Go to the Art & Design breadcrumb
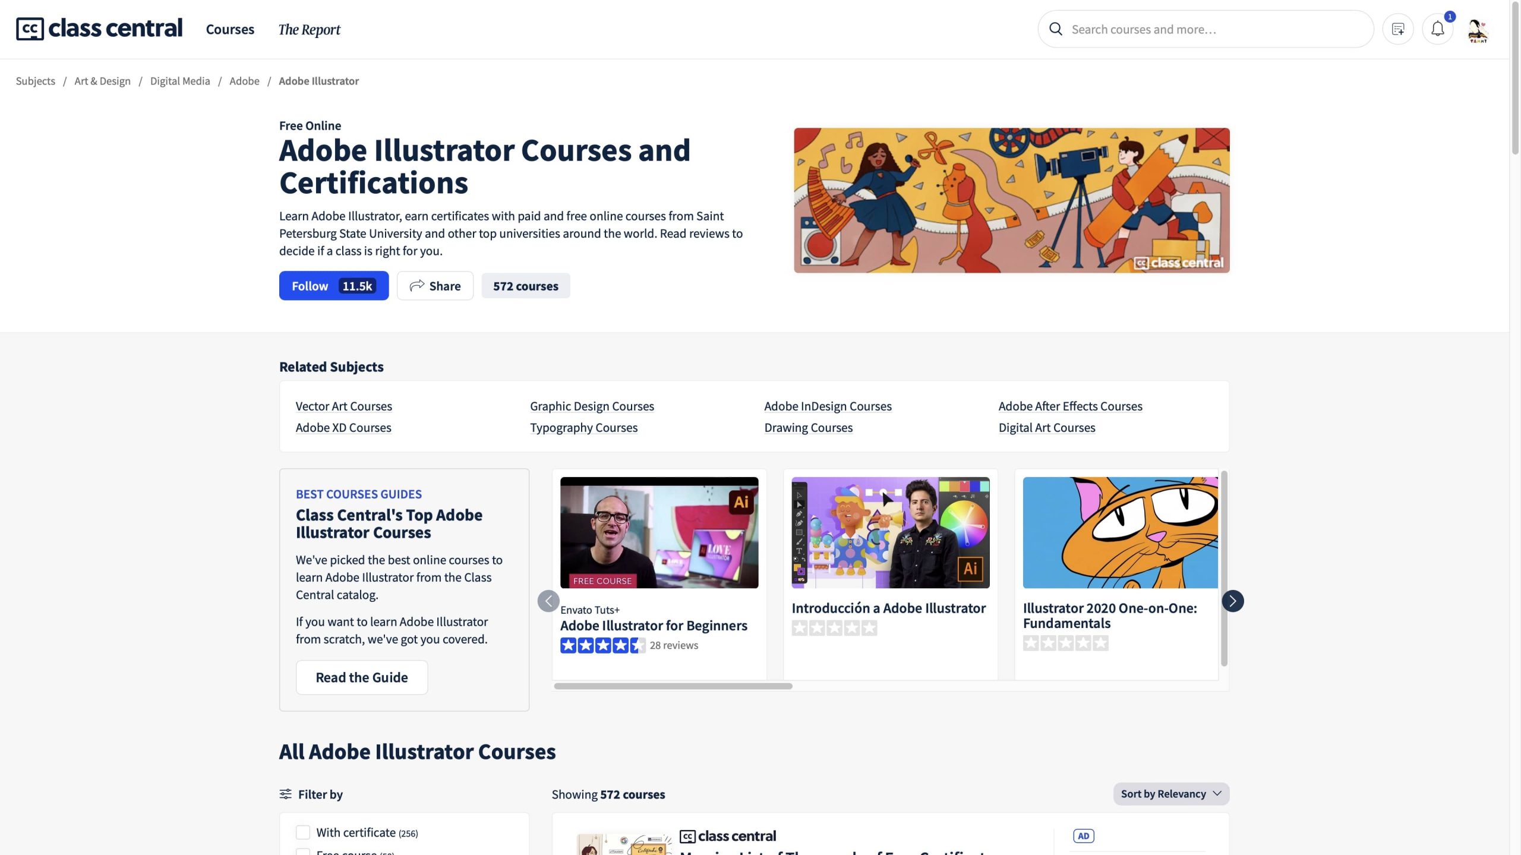The image size is (1521, 855). (102, 81)
